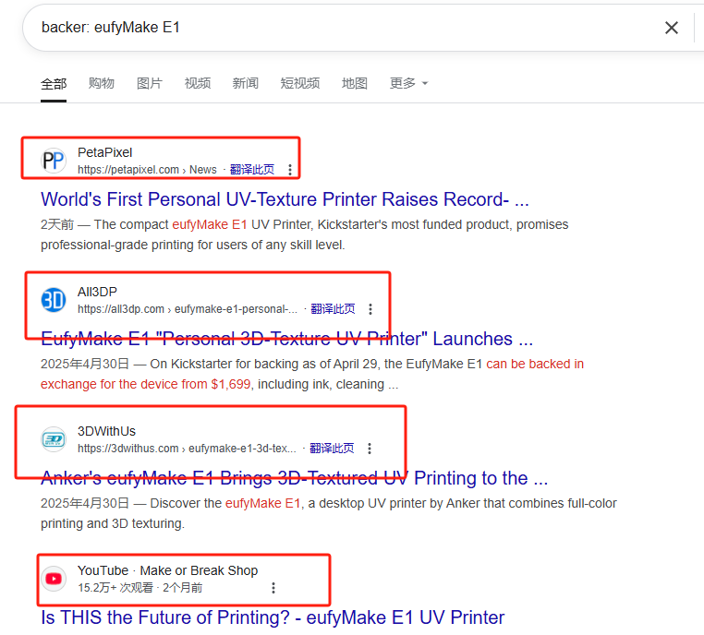Go to the 短视频 tab

coord(300,83)
